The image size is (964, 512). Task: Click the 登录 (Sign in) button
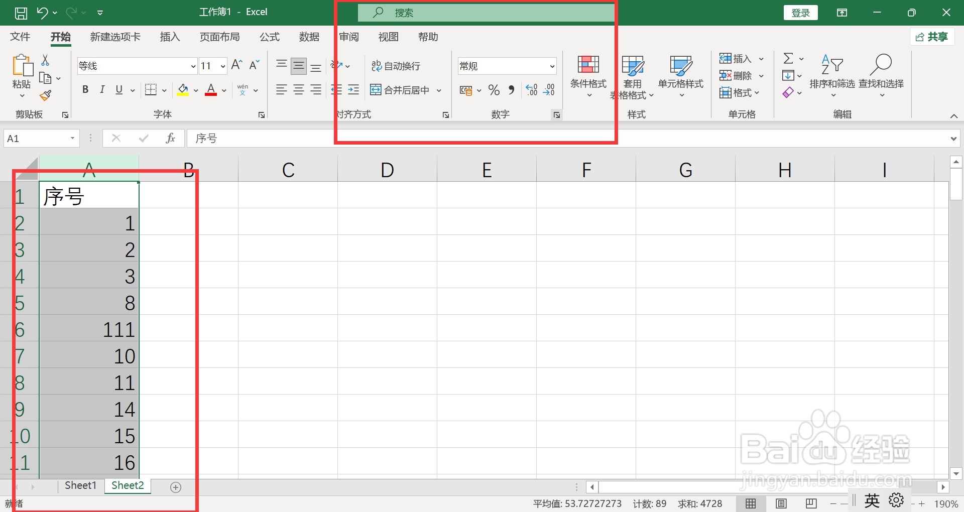800,12
